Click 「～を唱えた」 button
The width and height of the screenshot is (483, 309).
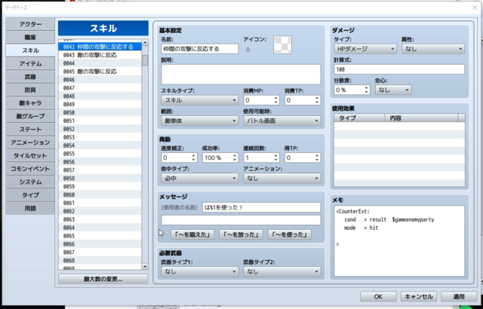192,234
